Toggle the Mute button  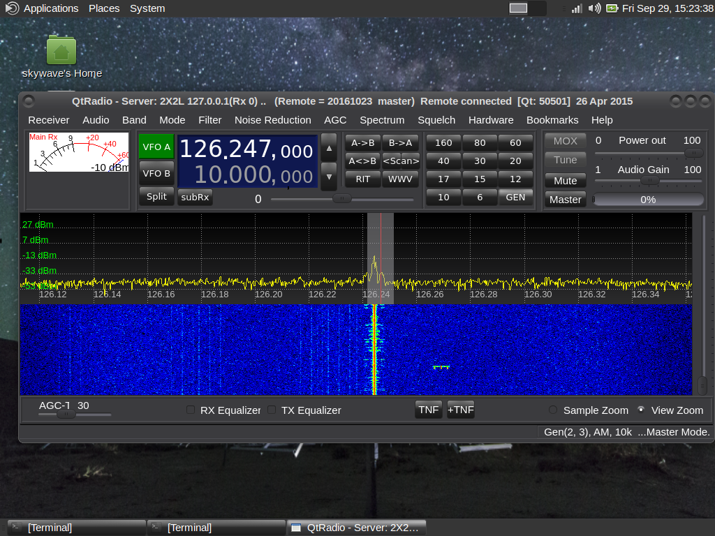point(565,181)
